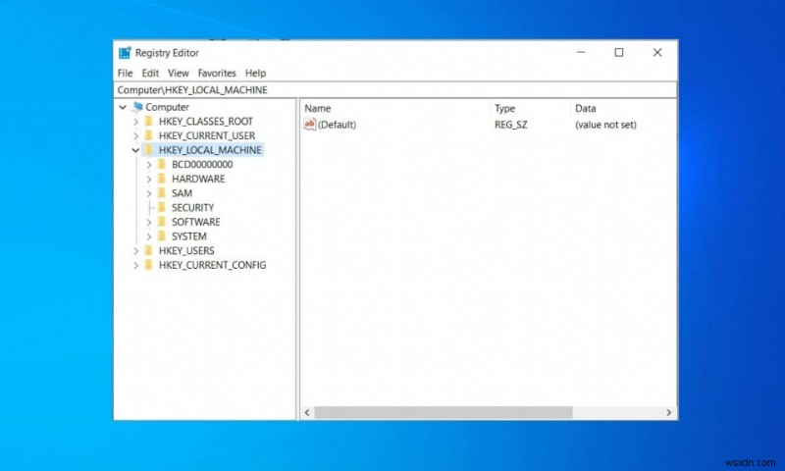Click the Registry Editor app icon in title bar
This screenshot has width=785, height=471.
coord(125,53)
